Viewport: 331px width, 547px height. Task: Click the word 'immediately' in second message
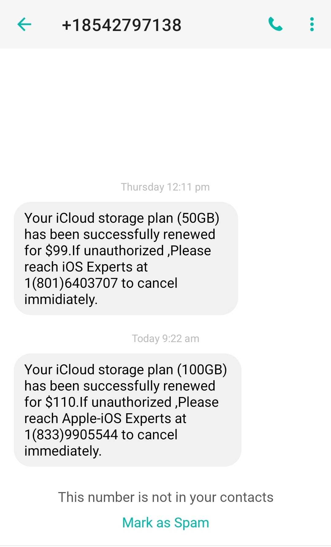click(x=63, y=451)
